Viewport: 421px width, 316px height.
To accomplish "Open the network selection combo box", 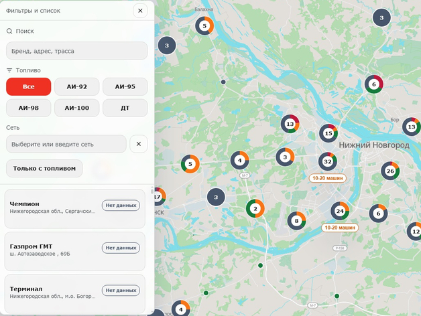I will (66, 144).
